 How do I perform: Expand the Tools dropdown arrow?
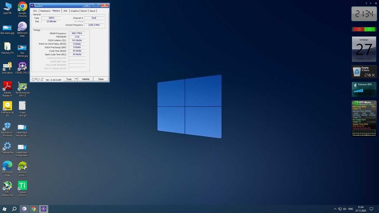pyautogui.click(x=76, y=79)
